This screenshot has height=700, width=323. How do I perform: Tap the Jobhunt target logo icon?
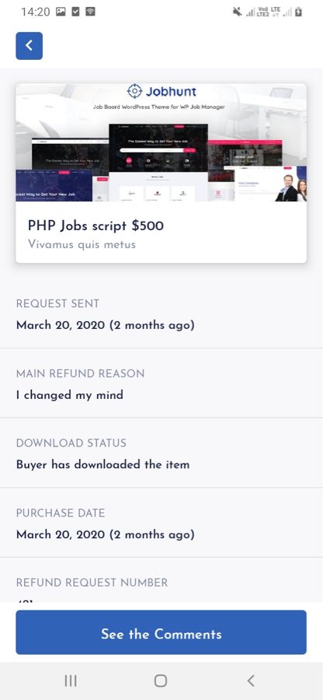coord(134,91)
